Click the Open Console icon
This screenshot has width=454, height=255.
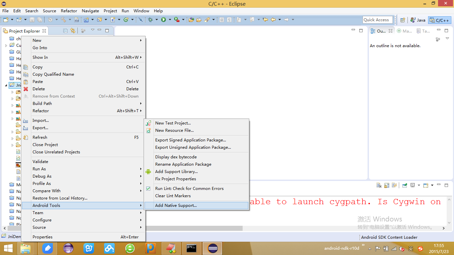point(426,185)
